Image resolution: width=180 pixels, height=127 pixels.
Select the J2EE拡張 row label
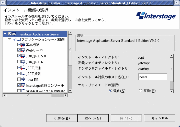[x=33, y=74]
